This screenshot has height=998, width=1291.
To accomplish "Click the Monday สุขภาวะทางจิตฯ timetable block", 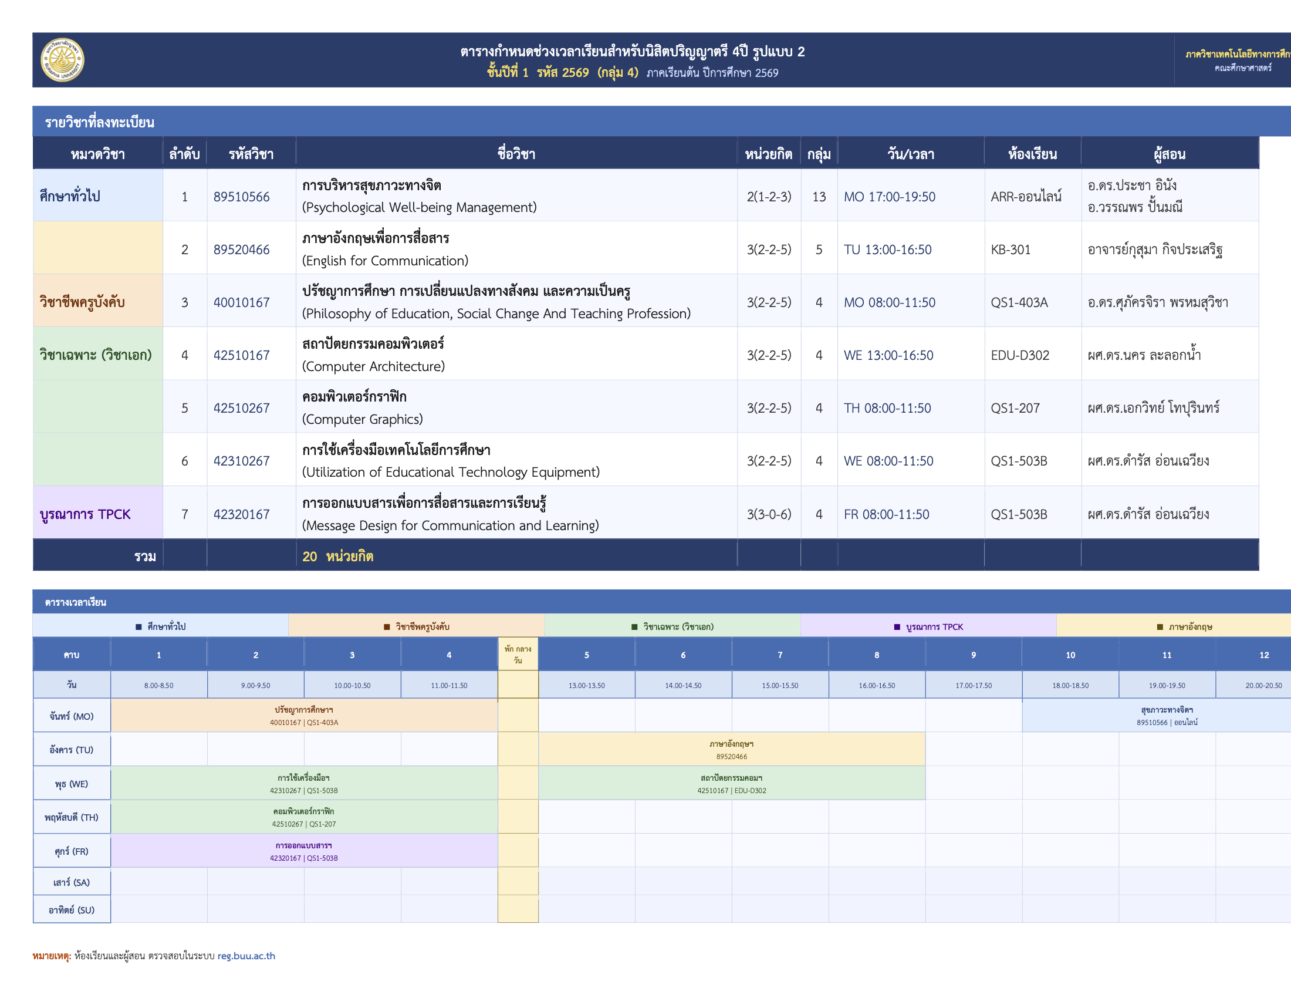I will click(1157, 716).
